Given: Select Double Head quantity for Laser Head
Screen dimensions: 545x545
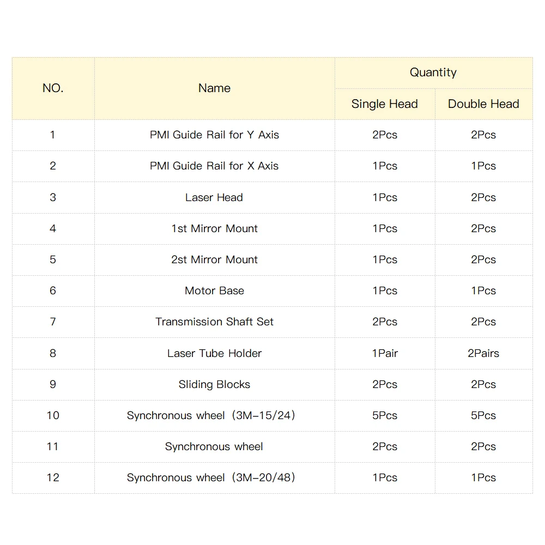Looking at the screenshot, I should (x=483, y=197).
